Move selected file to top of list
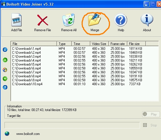The width and height of the screenshot is (161, 140). (5, 49)
